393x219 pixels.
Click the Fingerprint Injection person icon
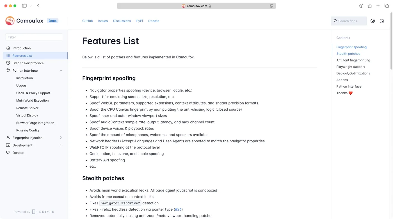coord(8,138)
